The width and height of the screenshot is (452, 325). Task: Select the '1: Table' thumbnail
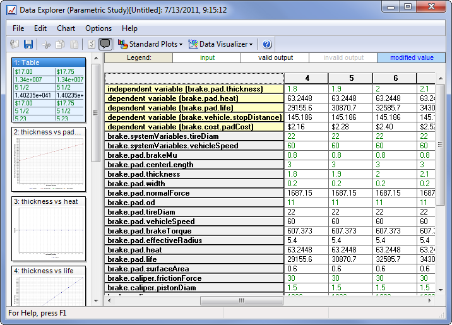click(x=49, y=90)
